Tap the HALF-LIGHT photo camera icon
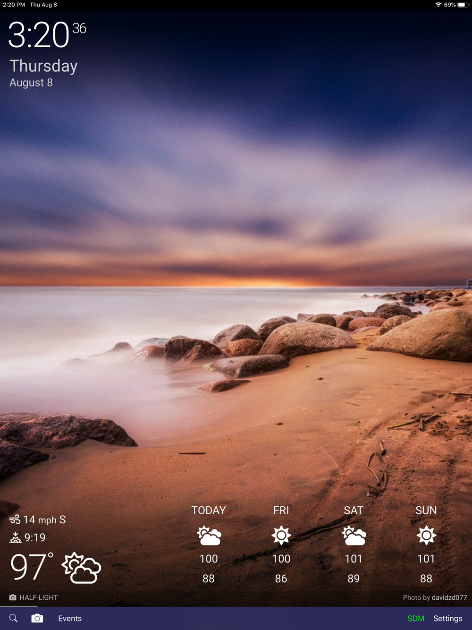 point(13,597)
